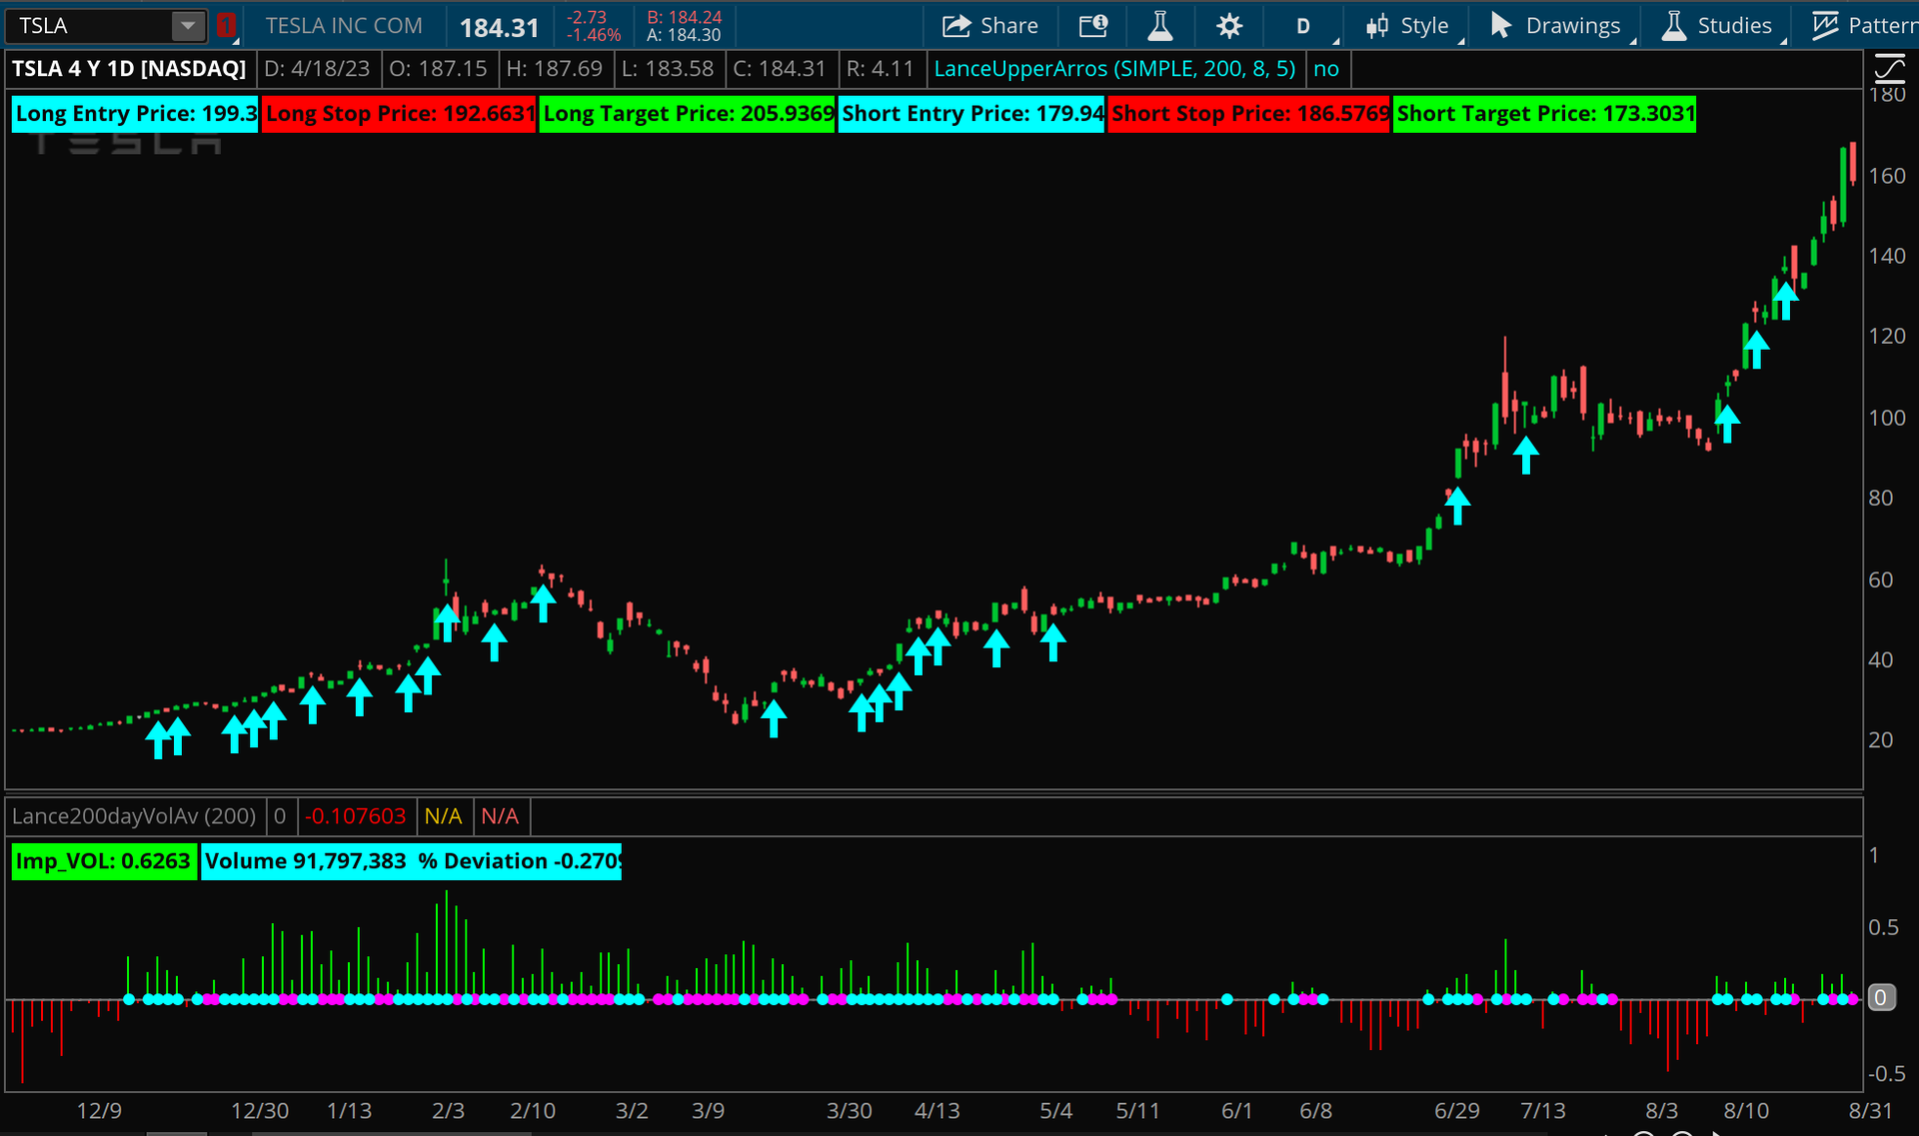Viewport: 1919px width, 1136px height.
Task: Click the Lance200dayVolAv (200) study title
Action: 134,816
